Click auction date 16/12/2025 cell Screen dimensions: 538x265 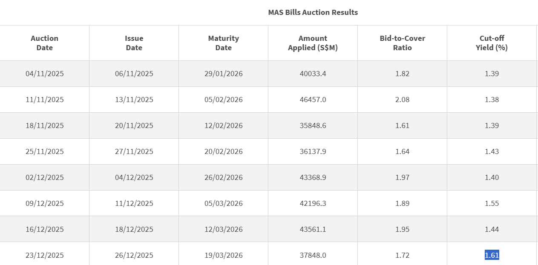(x=44, y=229)
